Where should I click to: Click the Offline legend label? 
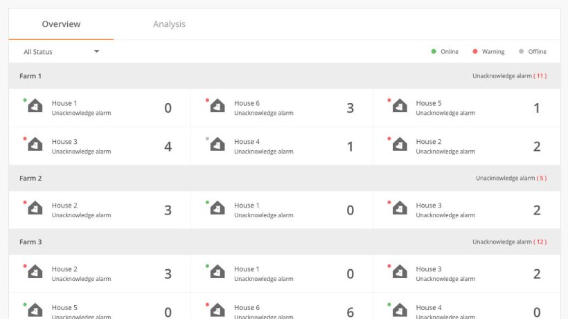click(537, 52)
